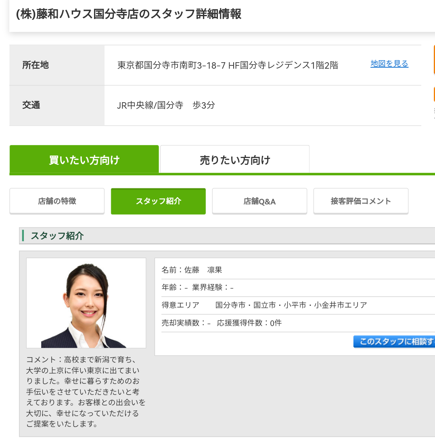Open the 地図を見る map link
Image resolution: width=435 pixels, height=442 pixels.
(x=389, y=64)
